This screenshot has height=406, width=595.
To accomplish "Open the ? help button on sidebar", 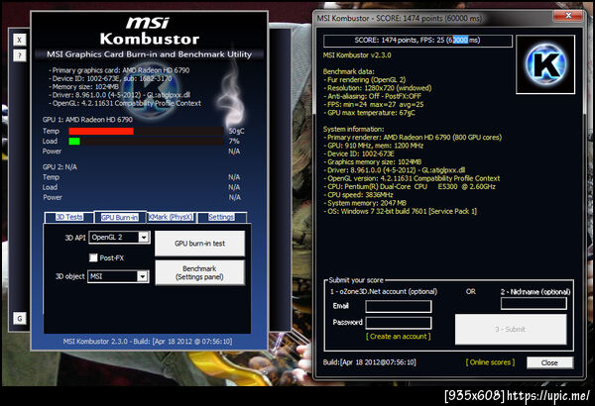I will [x=20, y=55].
